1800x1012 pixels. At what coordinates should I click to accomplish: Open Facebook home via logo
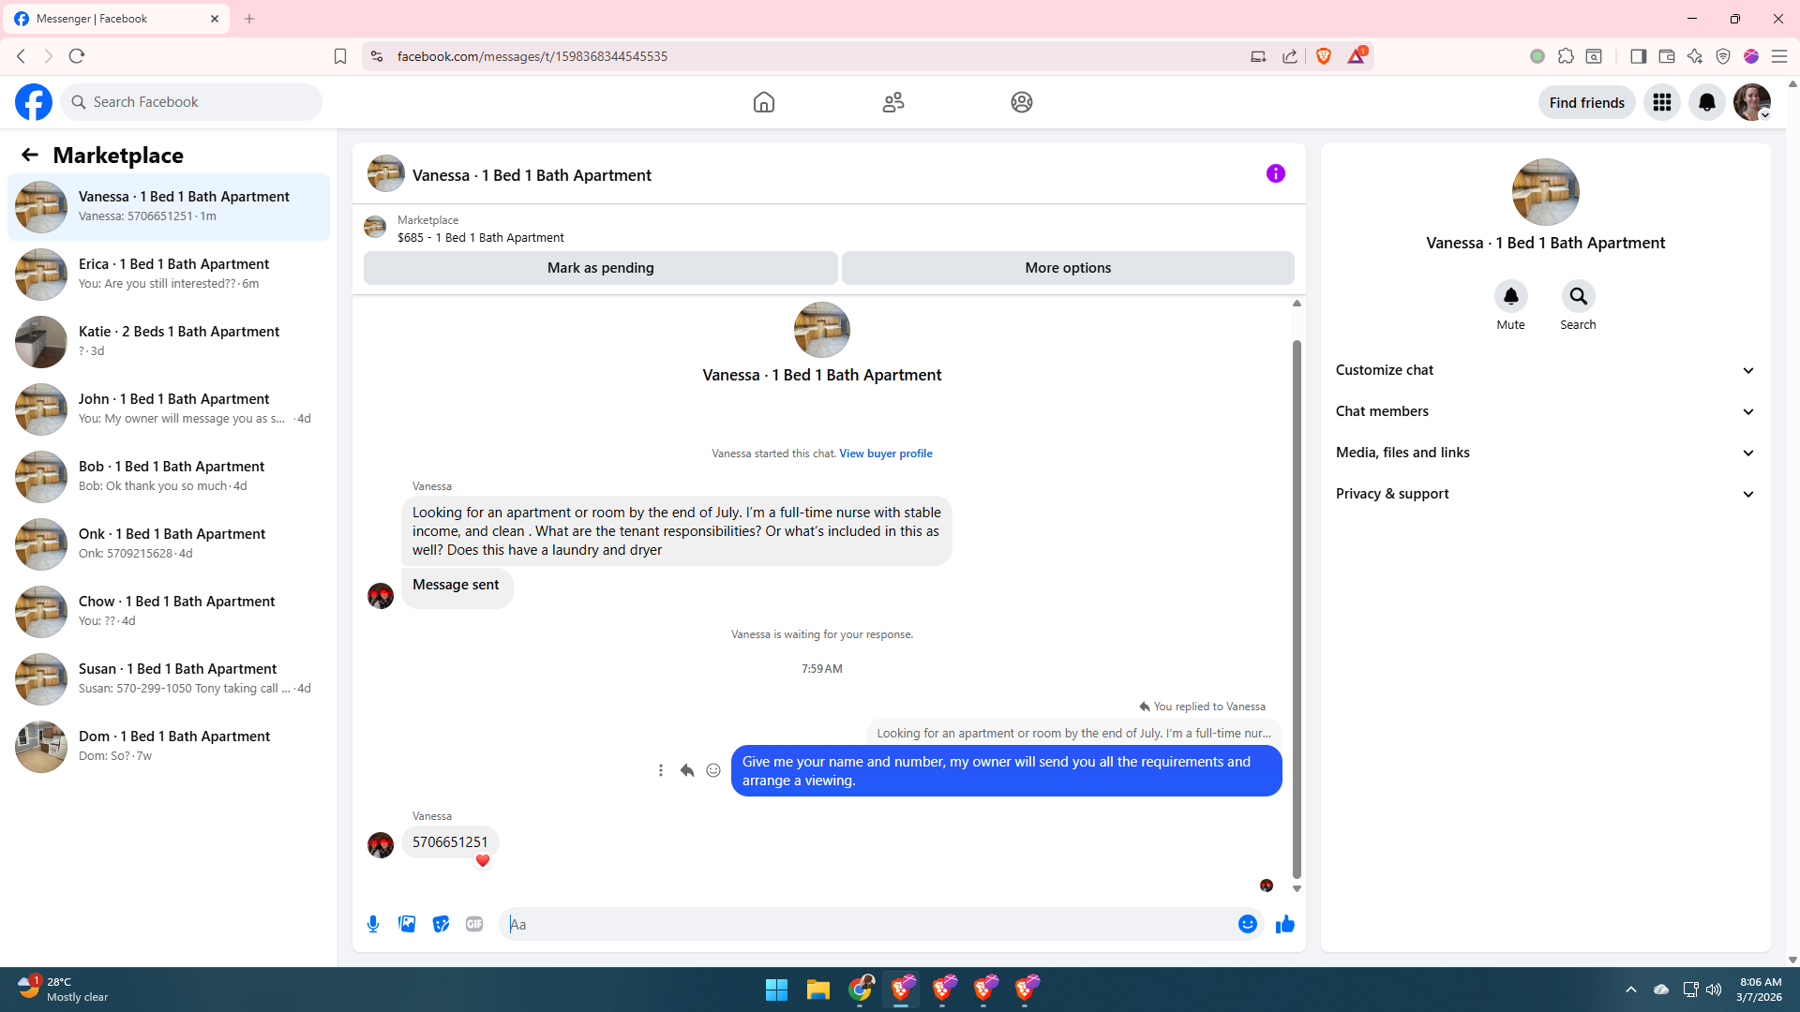[34, 102]
